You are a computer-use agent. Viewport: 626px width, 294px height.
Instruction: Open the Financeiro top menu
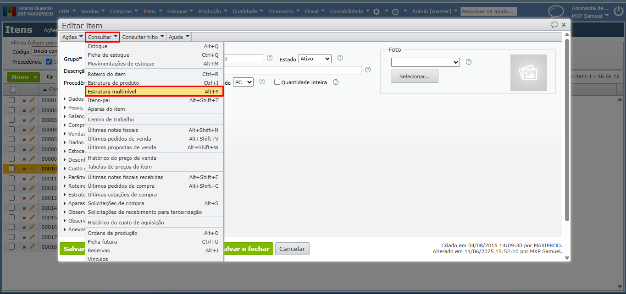[x=283, y=11]
